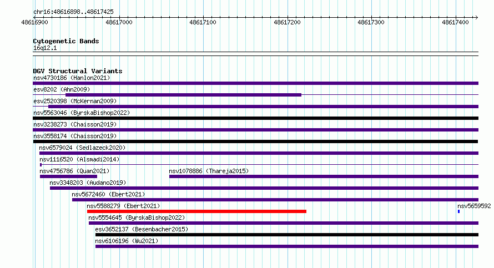
Task: Open nsv3238273 (Chaisson2019) label
Action: (x=75, y=124)
